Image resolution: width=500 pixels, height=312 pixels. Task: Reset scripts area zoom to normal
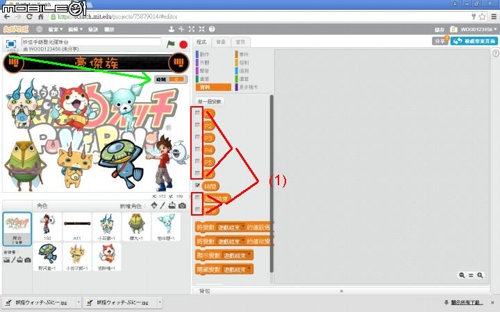(x=471, y=275)
